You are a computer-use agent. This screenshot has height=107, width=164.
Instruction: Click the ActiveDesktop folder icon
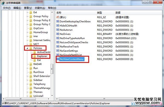(x=34, y=52)
